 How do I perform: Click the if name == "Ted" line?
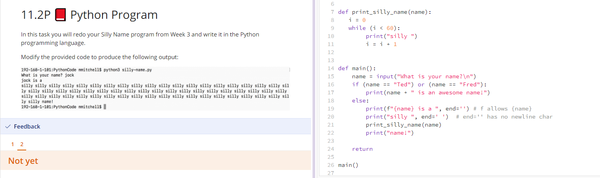tap(419, 84)
